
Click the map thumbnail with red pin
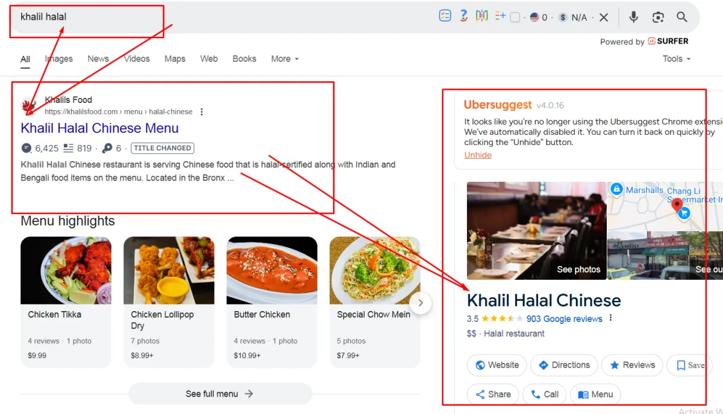coord(665,206)
